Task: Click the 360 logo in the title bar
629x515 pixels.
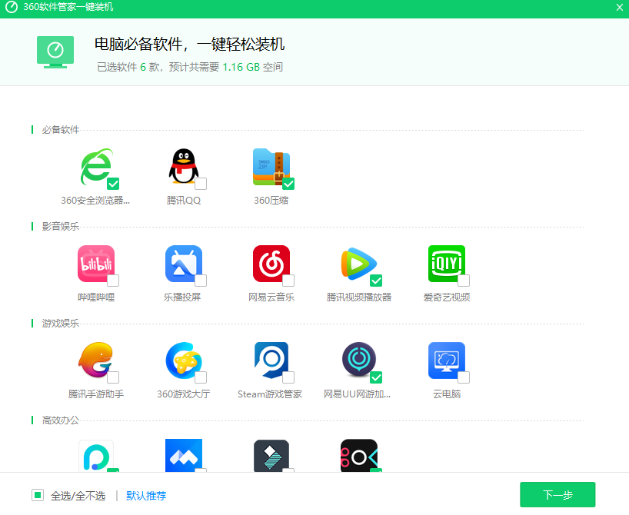Action: [12, 7]
